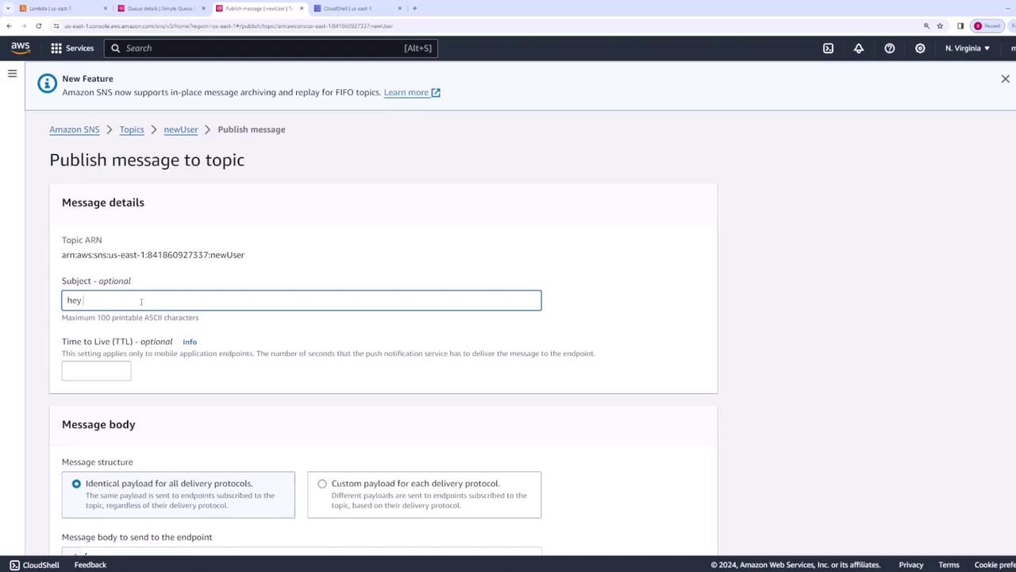Click the AWS console search box

[270, 48]
